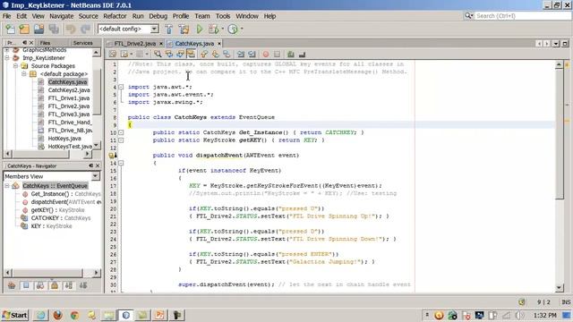
Task: Click the New Project toolbar icon
Action: (x=24, y=29)
